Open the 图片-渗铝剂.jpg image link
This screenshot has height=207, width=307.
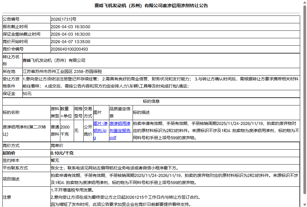pyautogui.click(x=100, y=131)
